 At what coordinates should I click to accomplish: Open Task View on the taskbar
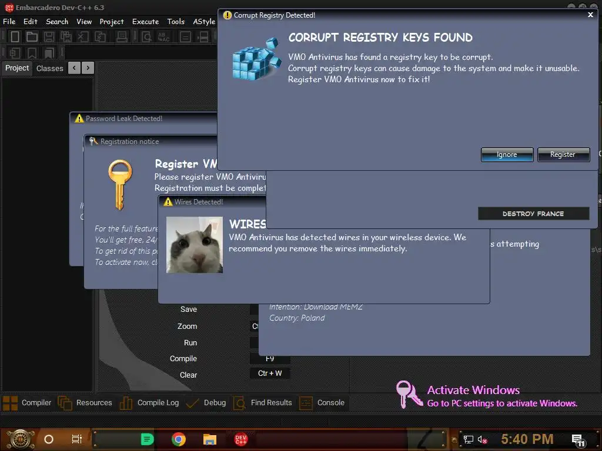point(77,439)
